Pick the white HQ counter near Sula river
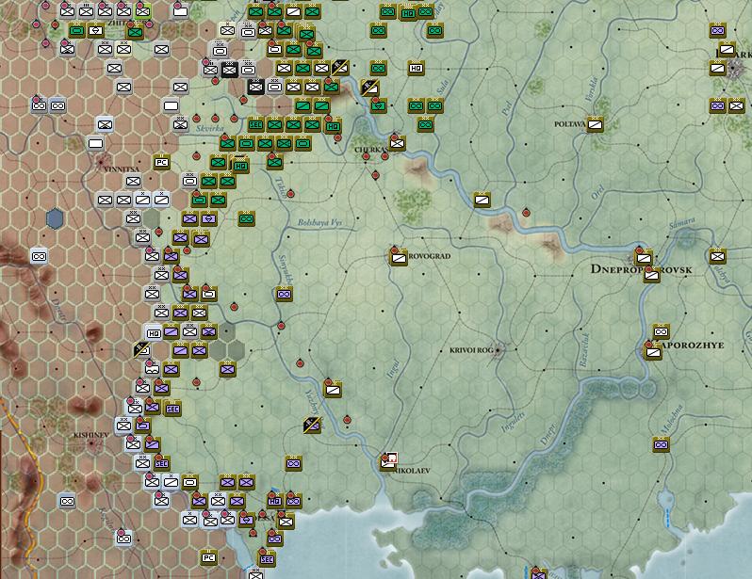Viewport: 752px width, 579px height. point(416,68)
